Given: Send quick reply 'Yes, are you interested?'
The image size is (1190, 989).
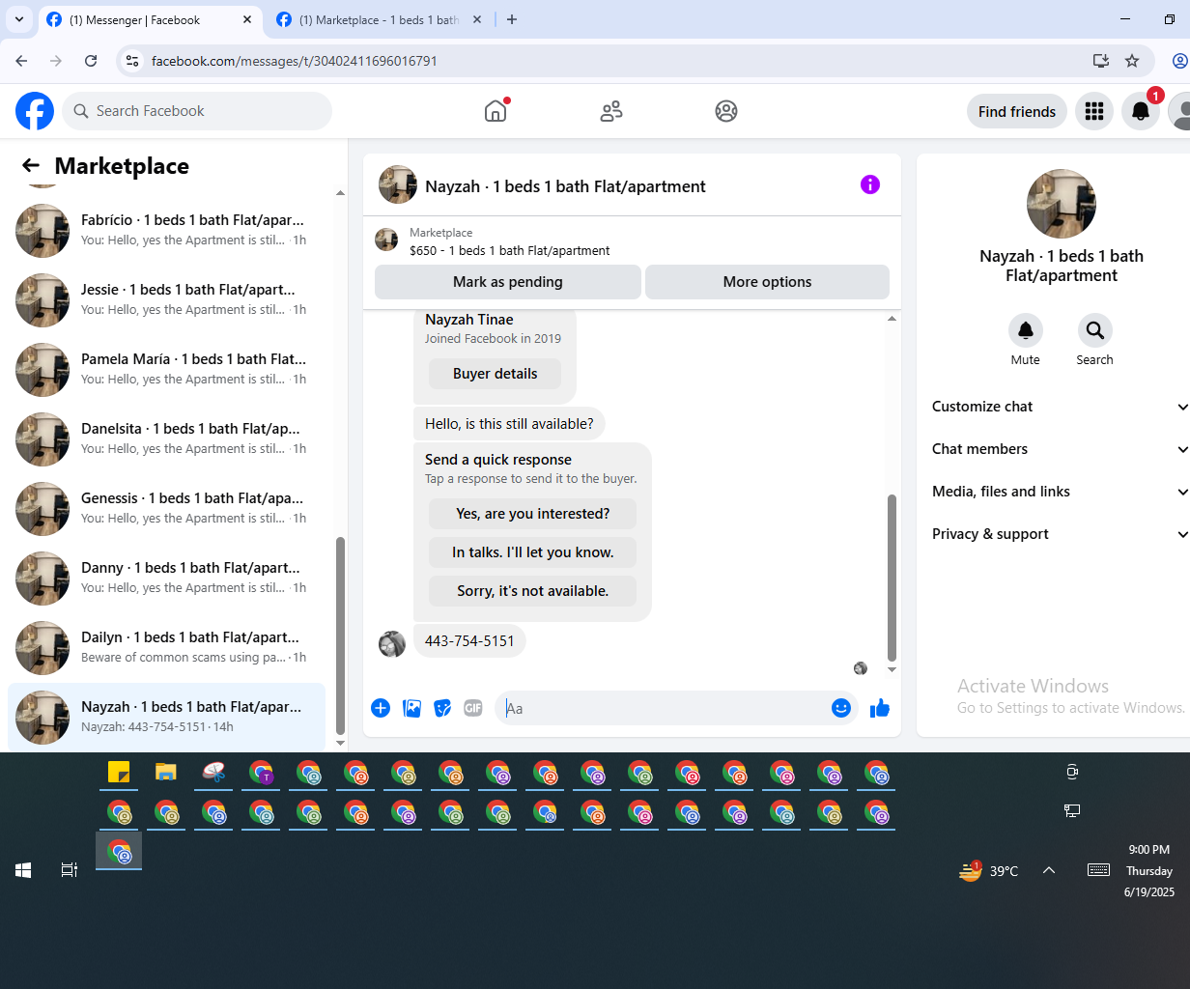Looking at the screenshot, I should coord(533,514).
